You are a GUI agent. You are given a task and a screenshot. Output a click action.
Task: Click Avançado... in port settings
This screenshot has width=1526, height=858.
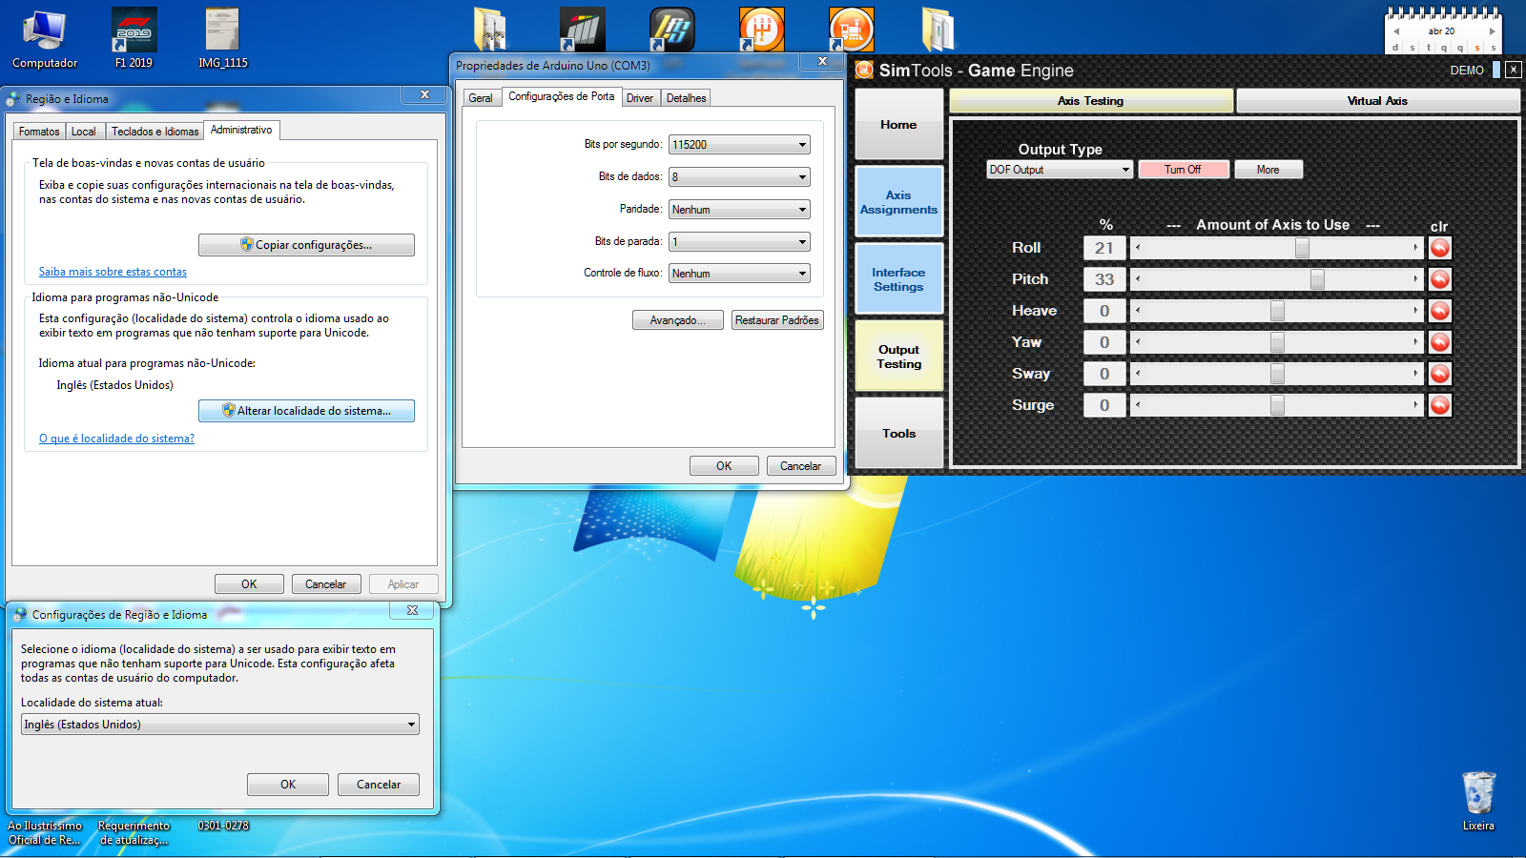click(x=677, y=320)
